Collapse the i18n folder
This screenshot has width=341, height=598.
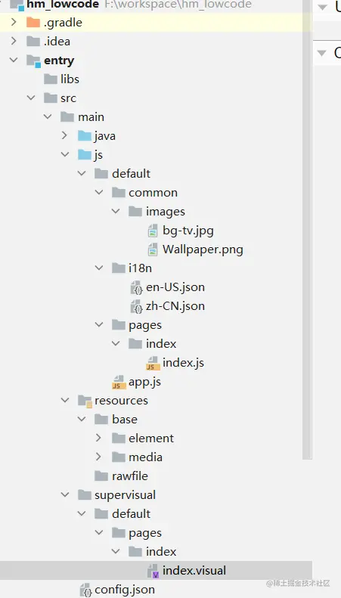[x=99, y=268]
